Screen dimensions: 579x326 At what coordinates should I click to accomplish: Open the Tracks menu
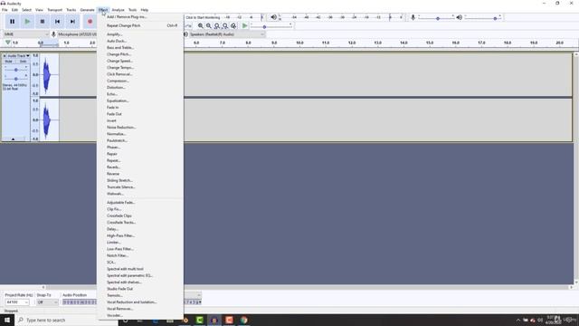[x=71, y=10]
